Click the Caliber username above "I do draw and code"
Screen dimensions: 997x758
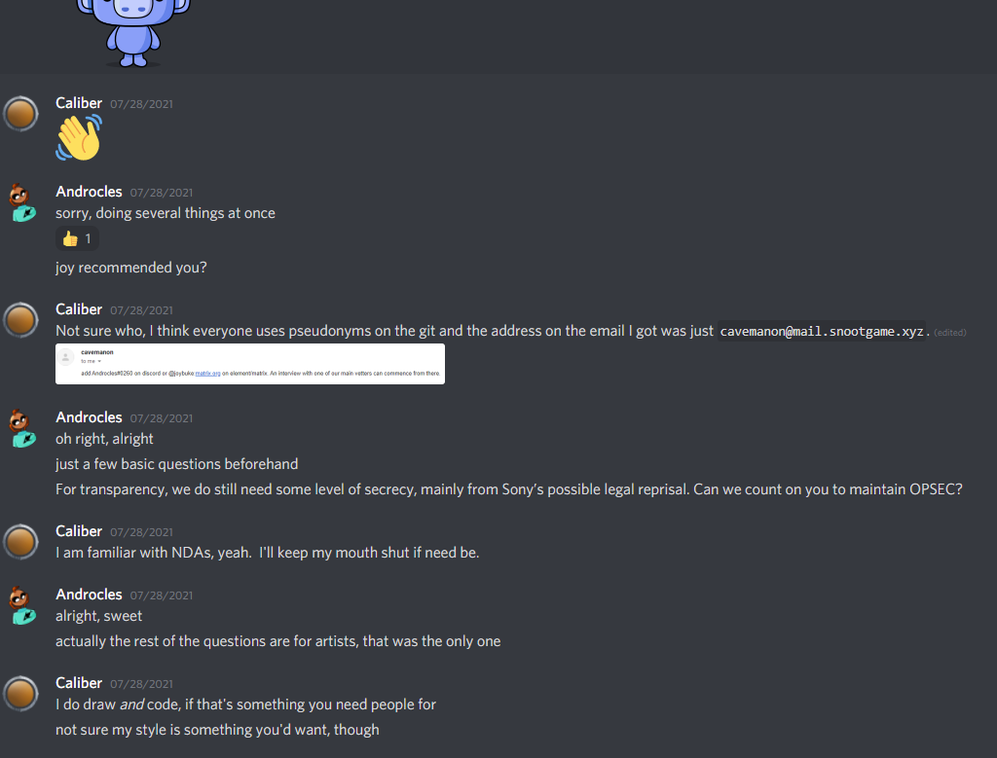79,683
